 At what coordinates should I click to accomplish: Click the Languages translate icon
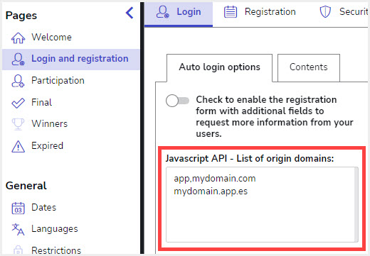pos(18,229)
